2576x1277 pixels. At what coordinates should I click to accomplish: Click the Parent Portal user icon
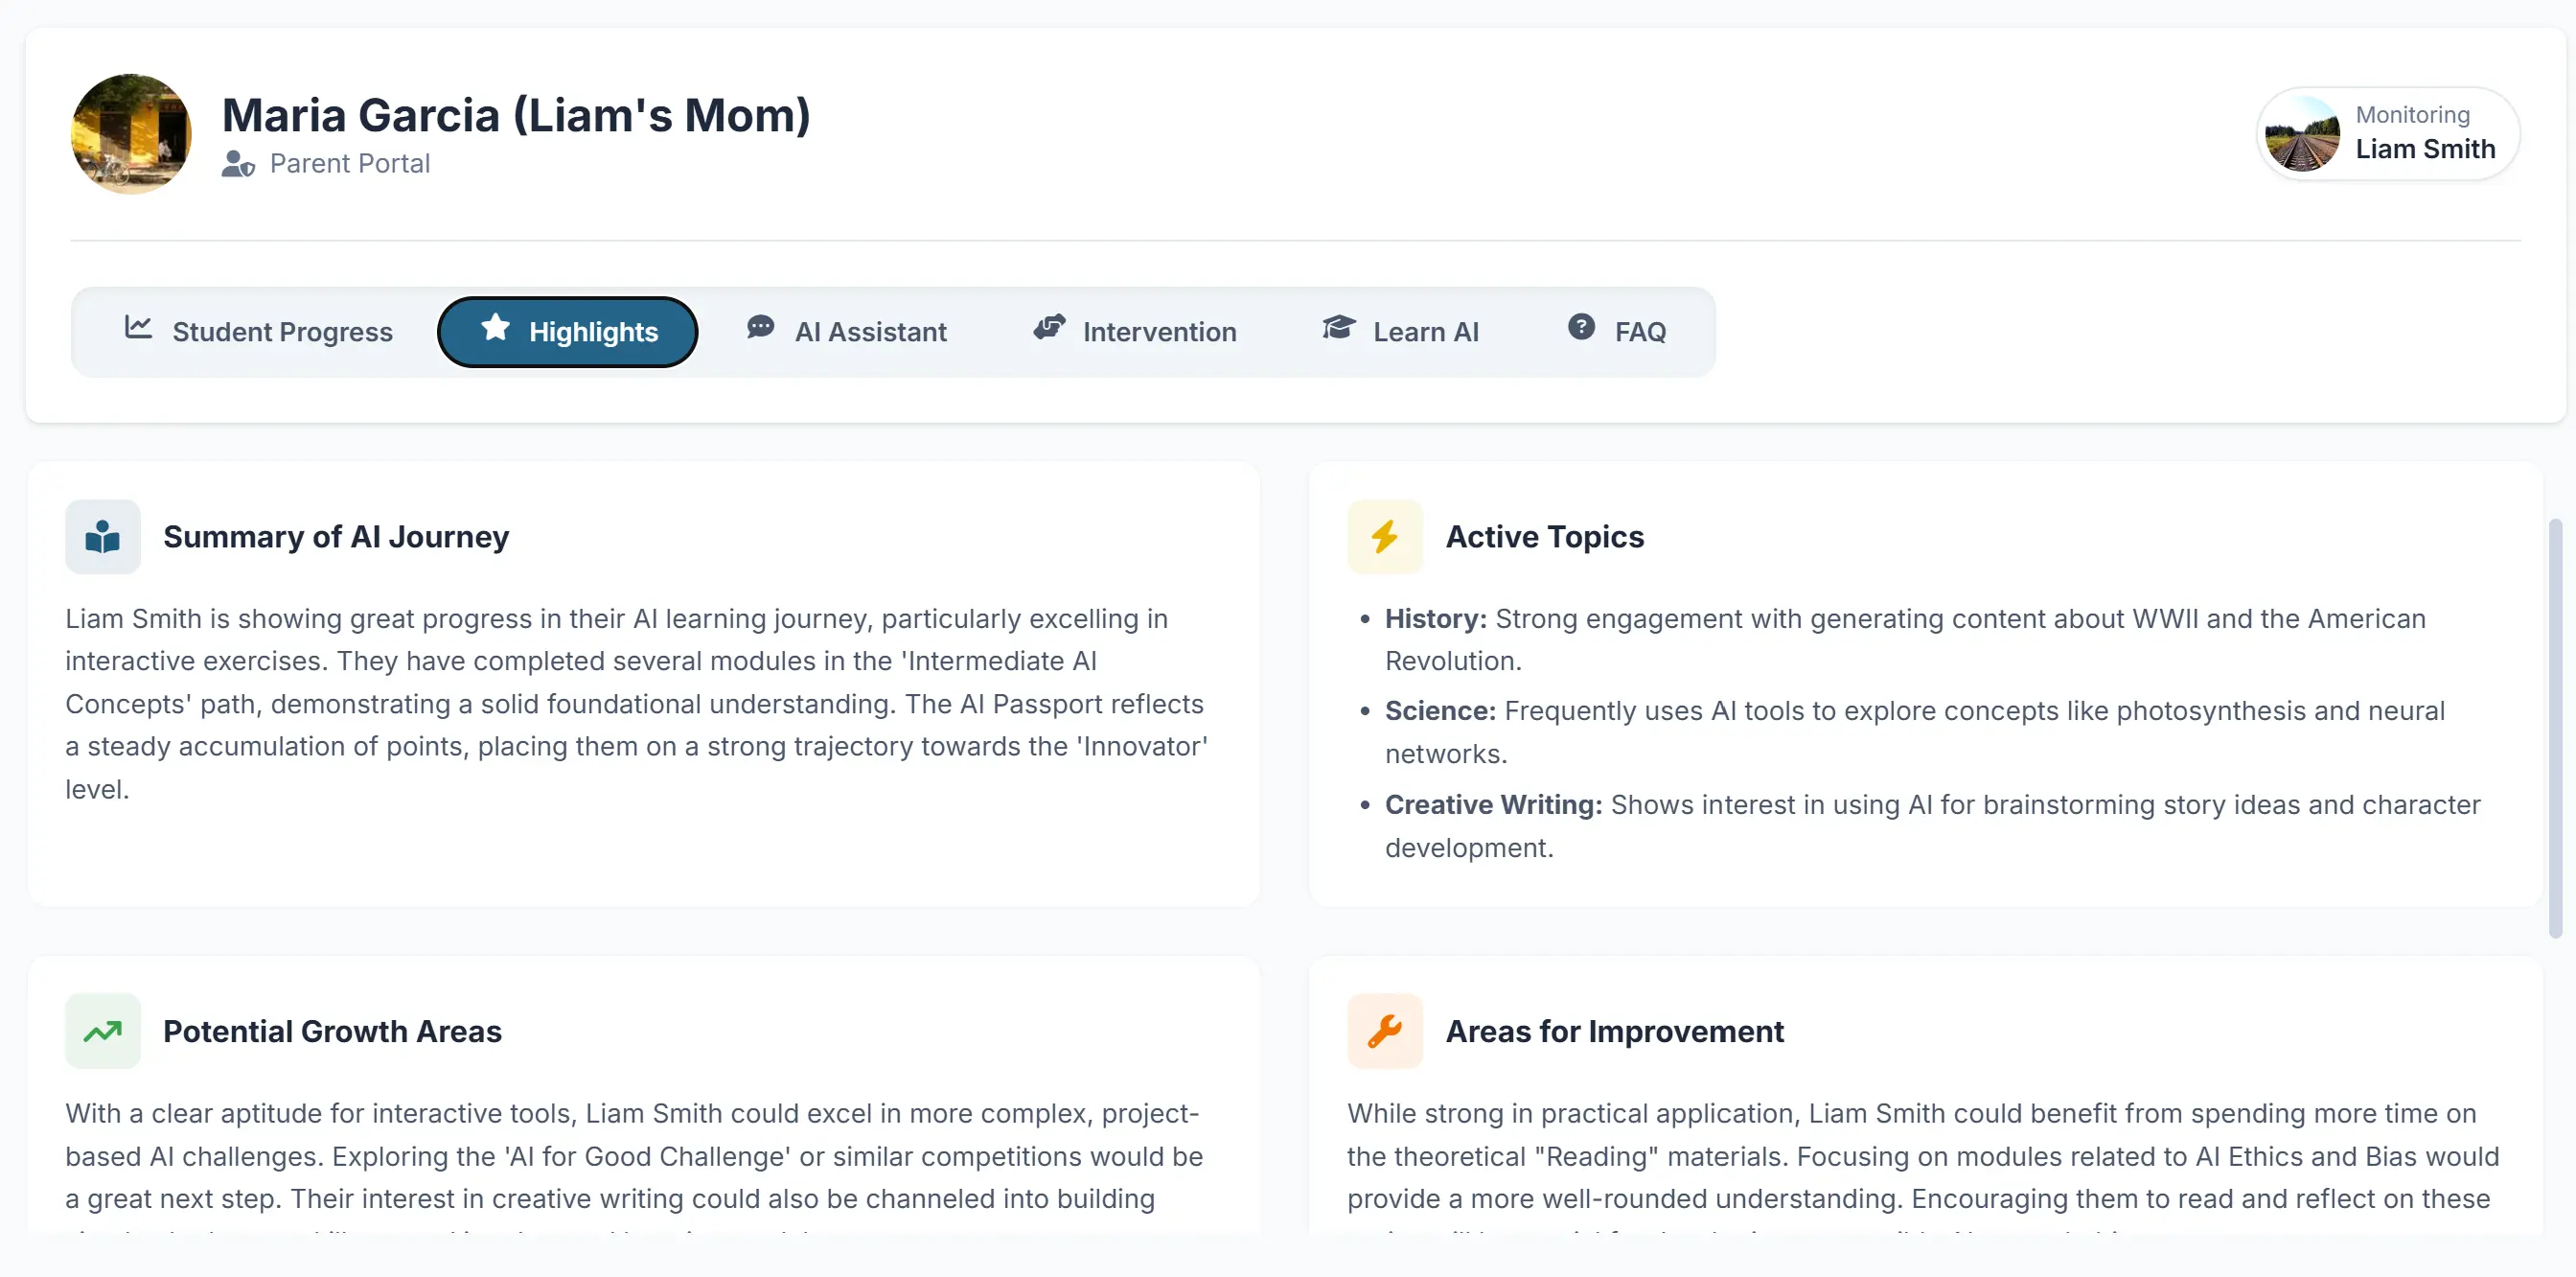tap(237, 165)
